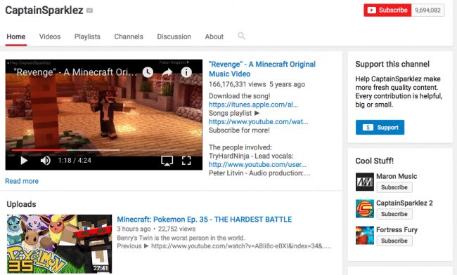The width and height of the screenshot is (457, 275).
Task: Click the 27:41 duration badge
Action: [101, 268]
